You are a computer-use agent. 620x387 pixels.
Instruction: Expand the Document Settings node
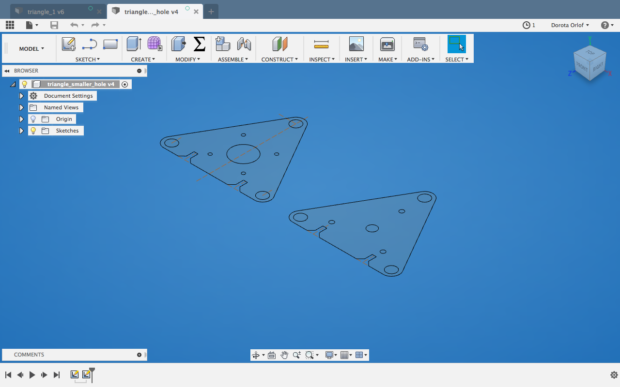click(21, 96)
